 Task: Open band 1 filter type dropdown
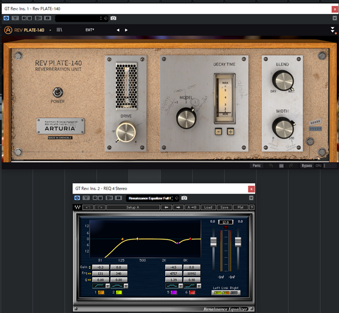(x=108, y=286)
